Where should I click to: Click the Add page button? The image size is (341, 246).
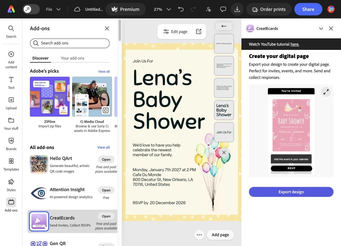(x=220, y=235)
